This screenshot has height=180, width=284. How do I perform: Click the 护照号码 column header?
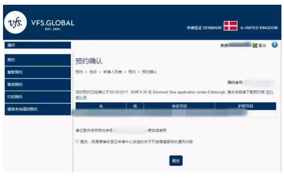coord(245,106)
